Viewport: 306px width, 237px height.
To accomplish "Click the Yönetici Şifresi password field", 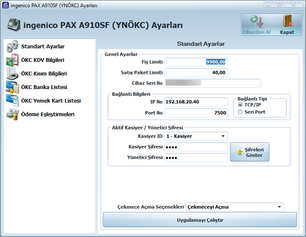I will tap(196, 158).
